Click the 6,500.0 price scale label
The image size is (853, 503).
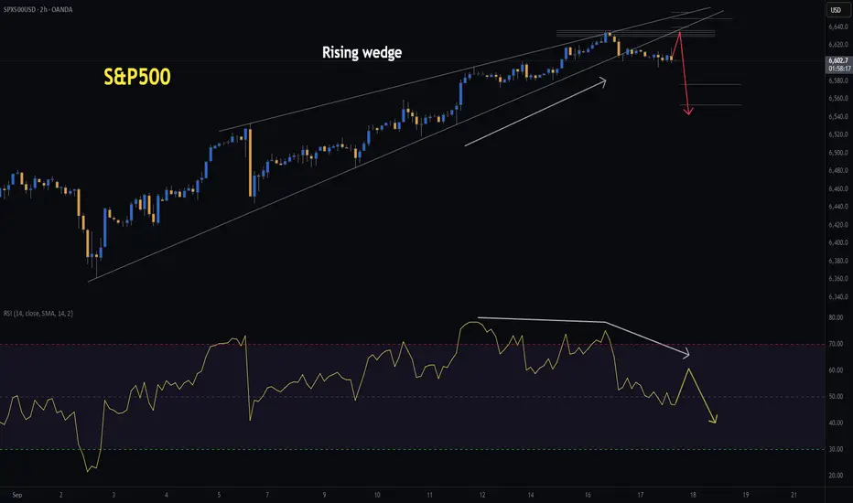pos(838,153)
